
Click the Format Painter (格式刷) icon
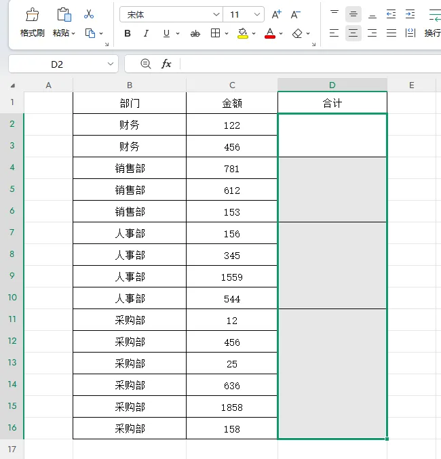[33, 15]
